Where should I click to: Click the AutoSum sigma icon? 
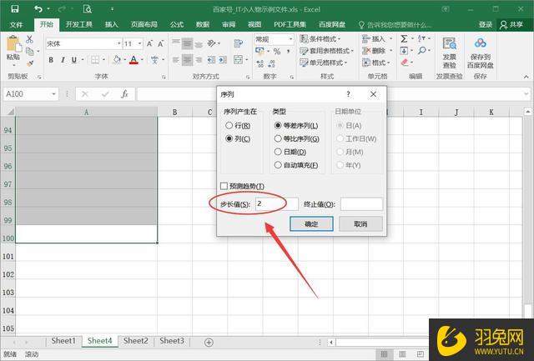(x=404, y=39)
